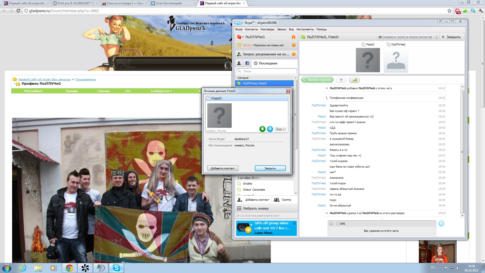The width and height of the screenshot is (485, 273).
Task: Click the Пользователи breadcrumb link
Action: 85,79
